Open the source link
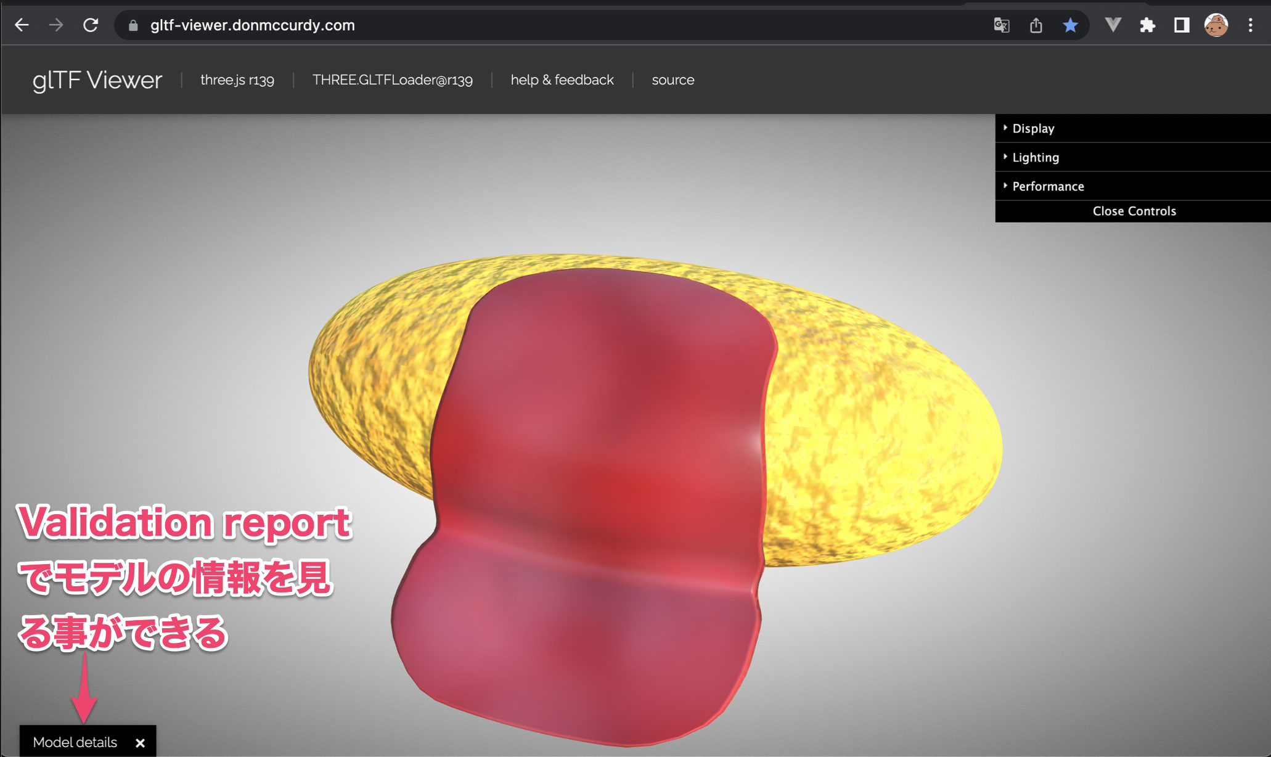Image resolution: width=1271 pixels, height=757 pixels. [673, 80]
